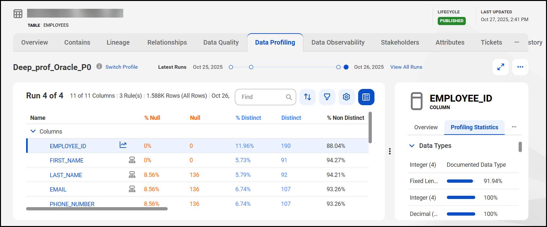Click the Decimal 100% progress bar

(x=461, y=214)
